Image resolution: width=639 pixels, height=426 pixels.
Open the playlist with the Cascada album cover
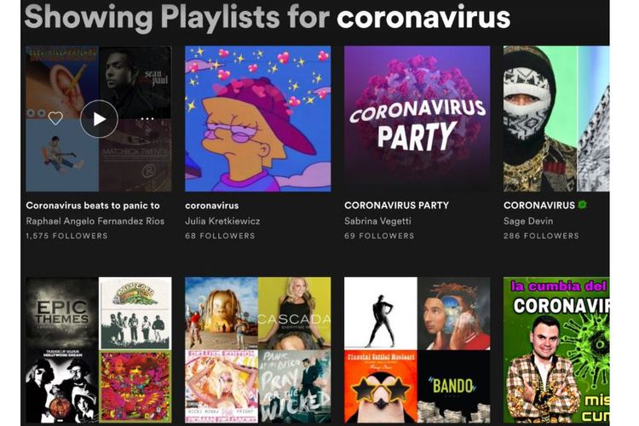[x=258, y=350]
